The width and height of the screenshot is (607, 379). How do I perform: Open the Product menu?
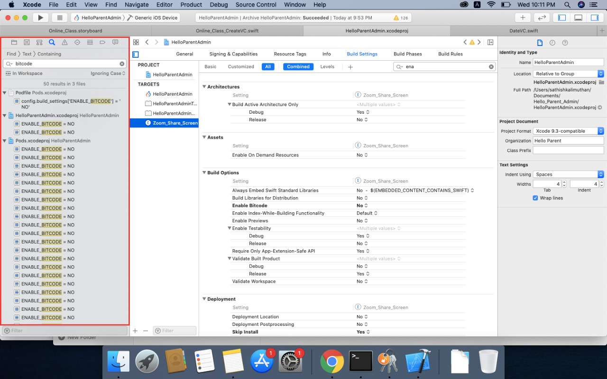191,5
